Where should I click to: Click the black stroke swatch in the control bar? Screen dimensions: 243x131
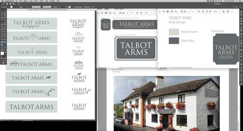click(x=16, y=7)
